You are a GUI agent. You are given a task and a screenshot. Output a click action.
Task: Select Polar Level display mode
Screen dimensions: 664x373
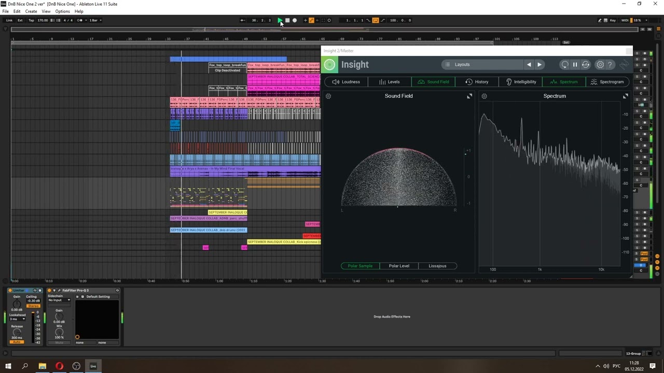pyautogui.click(x=399, y=266)
